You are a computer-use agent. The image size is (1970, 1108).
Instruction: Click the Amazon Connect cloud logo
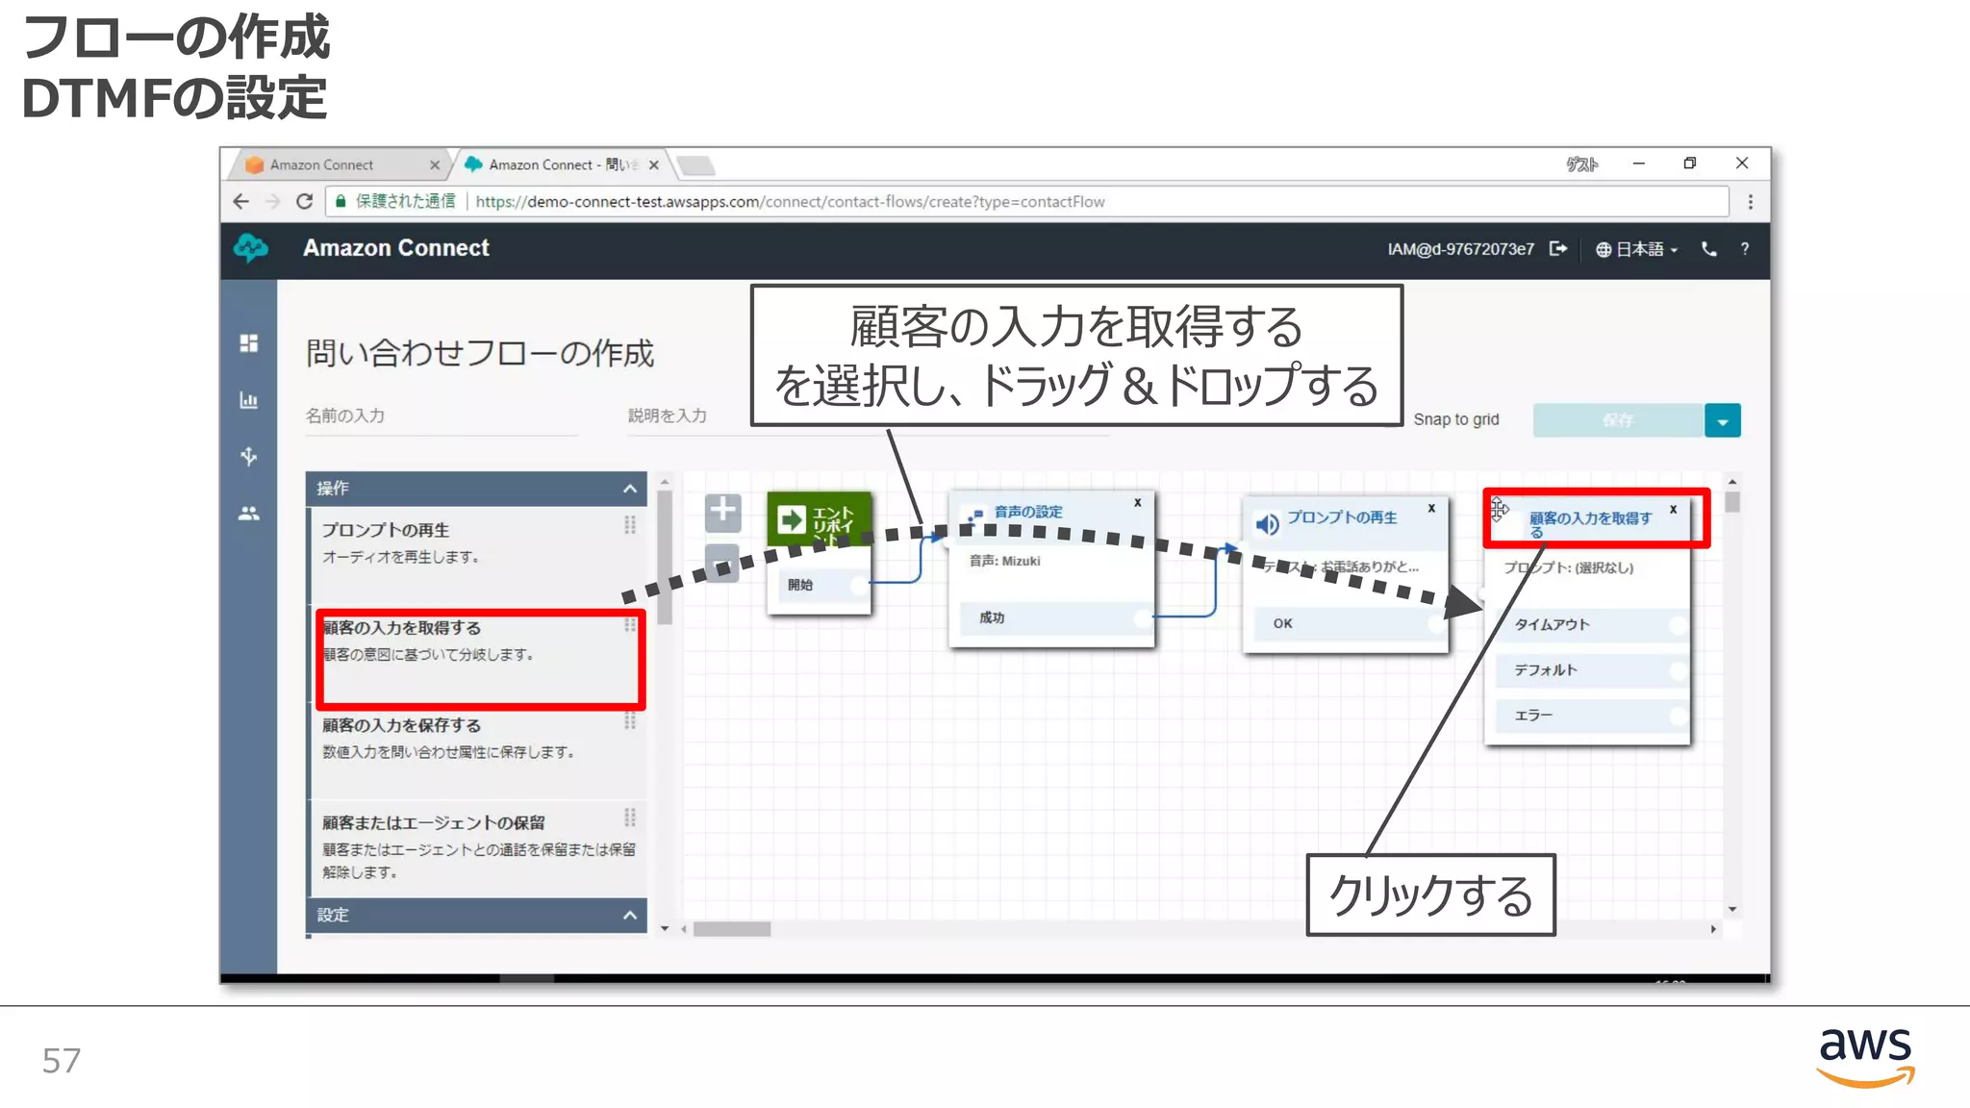251,248
